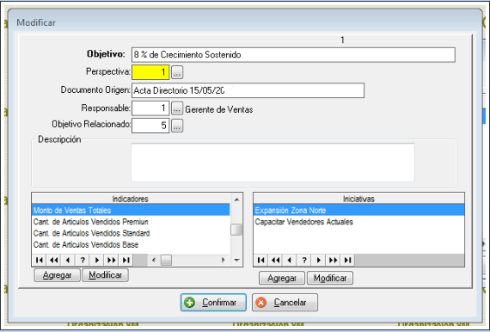Click the Indicadores vertical scrollbar up arrow
This screenshot has width=490, height=332.
236,200
